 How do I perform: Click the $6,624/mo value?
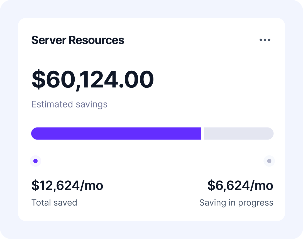click(x=240, y=186)
